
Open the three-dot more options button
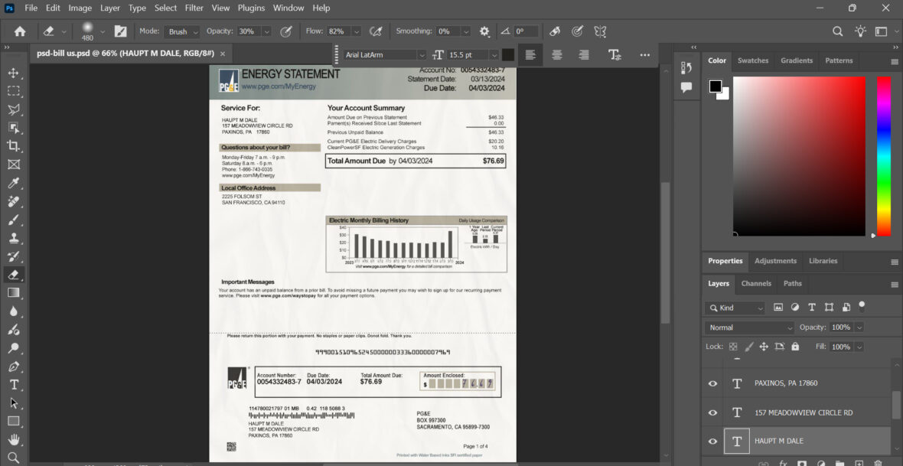pos(645,55)
